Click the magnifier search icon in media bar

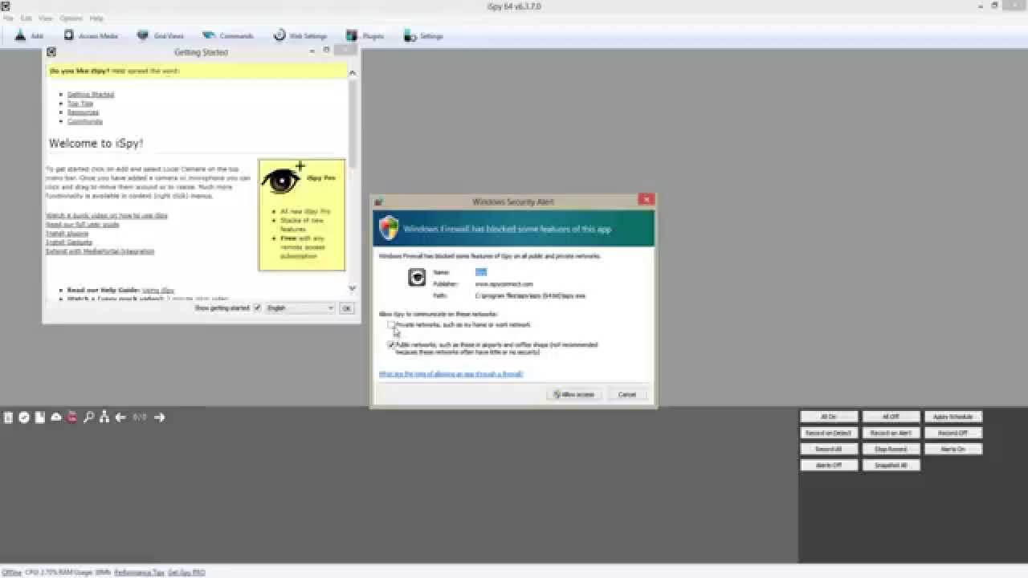click(x=88, y=417)
